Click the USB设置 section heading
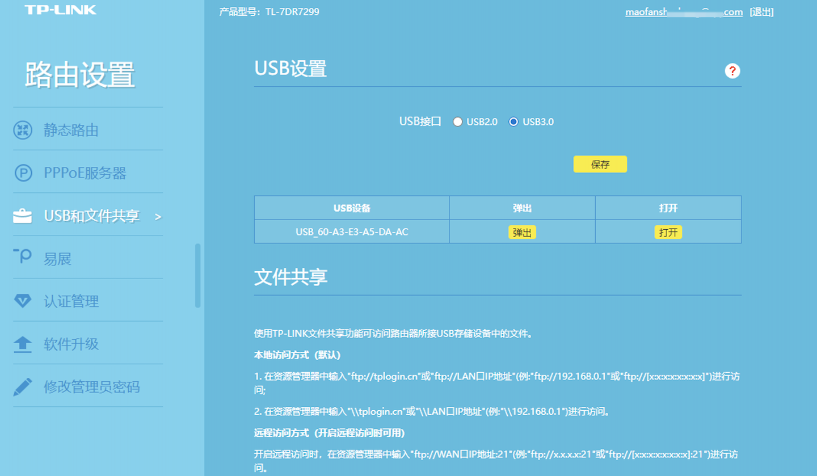 pyautogui.click(x=290, y=69)
